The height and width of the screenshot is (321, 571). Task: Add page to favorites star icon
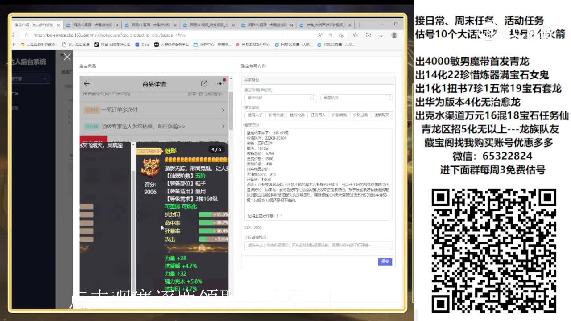tap(341, 35)
